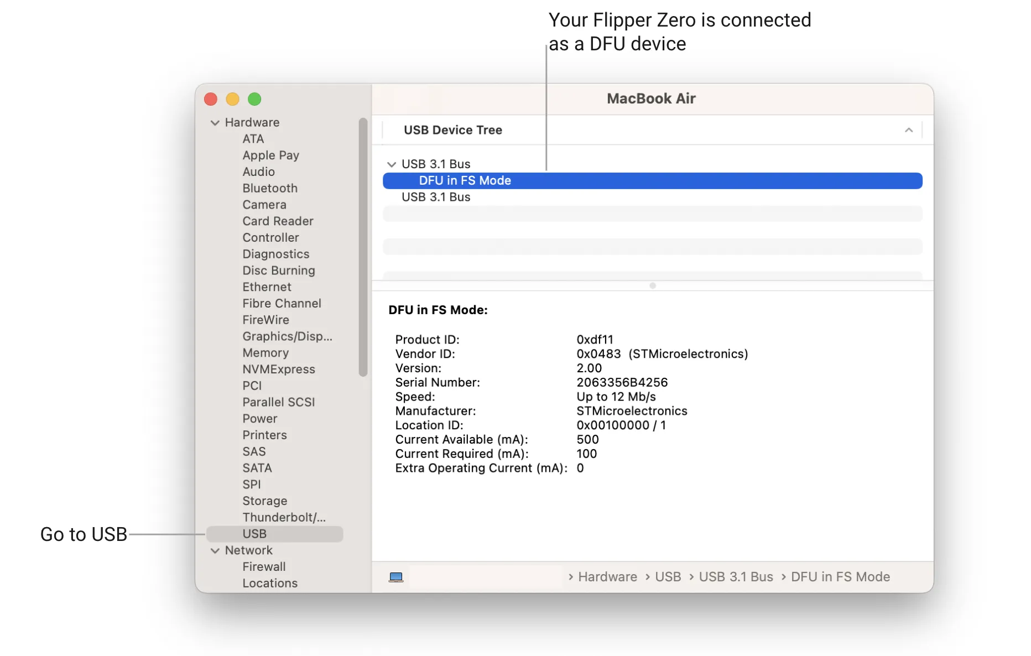Image resolution: width=1031 pixels, height=656 pixels.
Task: Click the serial number 2063356B4256
Action: click(x=622, y=383)
